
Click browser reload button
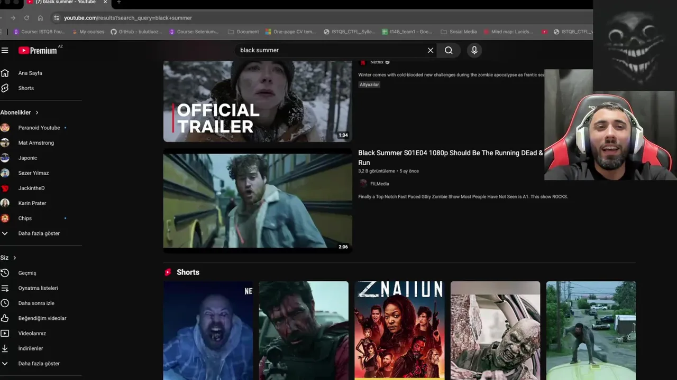pos(26,18)
